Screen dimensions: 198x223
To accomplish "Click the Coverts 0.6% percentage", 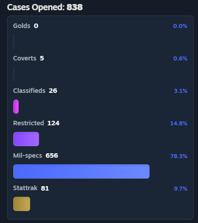I will [x=180, y=59].
